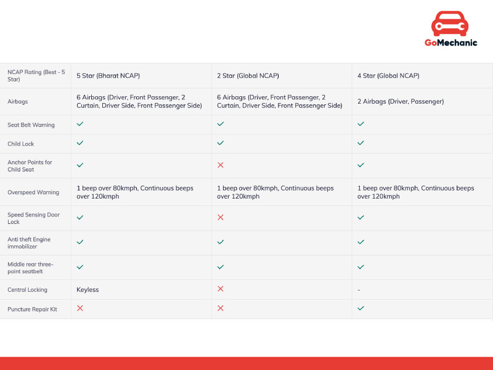Click Speed Sensing Door Lock check, 4 Star column

(x=361, y=217)
